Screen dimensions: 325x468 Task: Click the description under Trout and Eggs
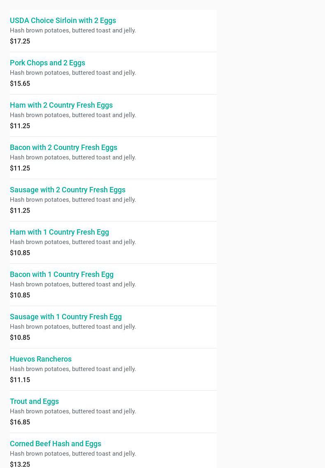[x=73, y=411]
